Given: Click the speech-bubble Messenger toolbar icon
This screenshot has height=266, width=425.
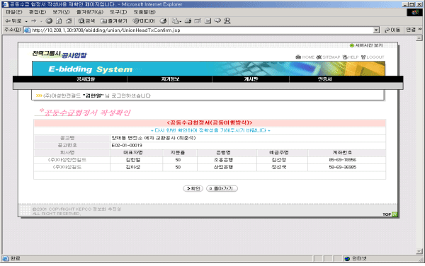Looking at the screenshot, I should click(217, 21).
